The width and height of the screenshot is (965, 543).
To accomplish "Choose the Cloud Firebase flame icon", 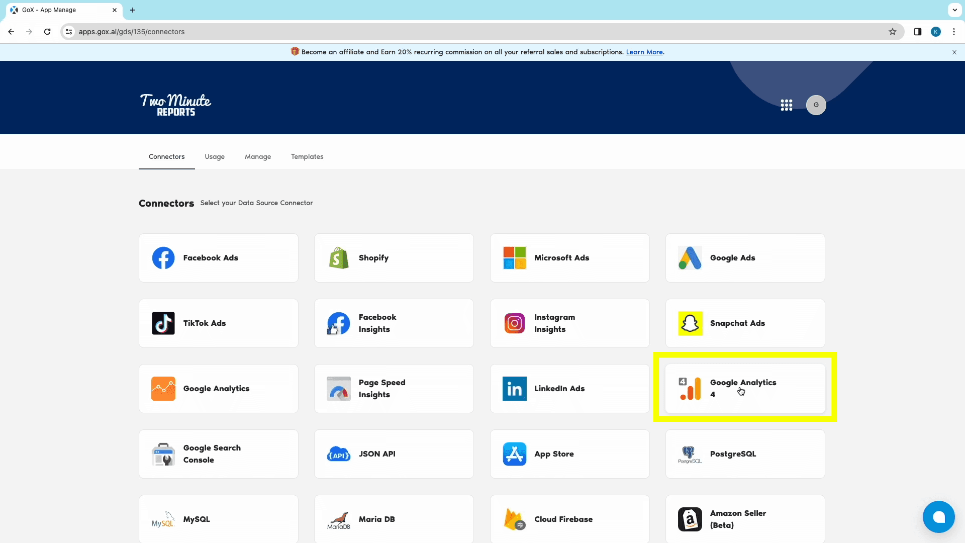I will click(x=515, y=519).
